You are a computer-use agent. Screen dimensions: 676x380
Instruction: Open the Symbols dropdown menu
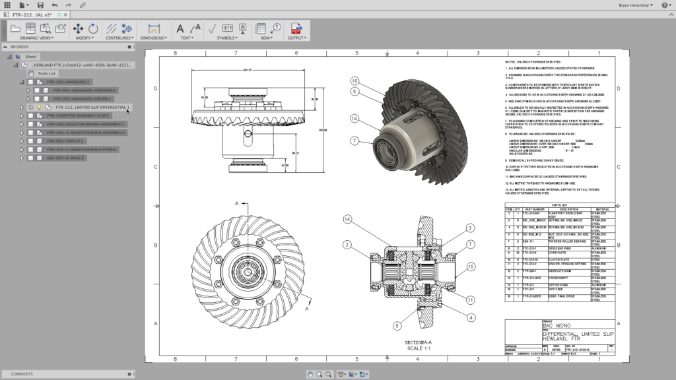228,38
